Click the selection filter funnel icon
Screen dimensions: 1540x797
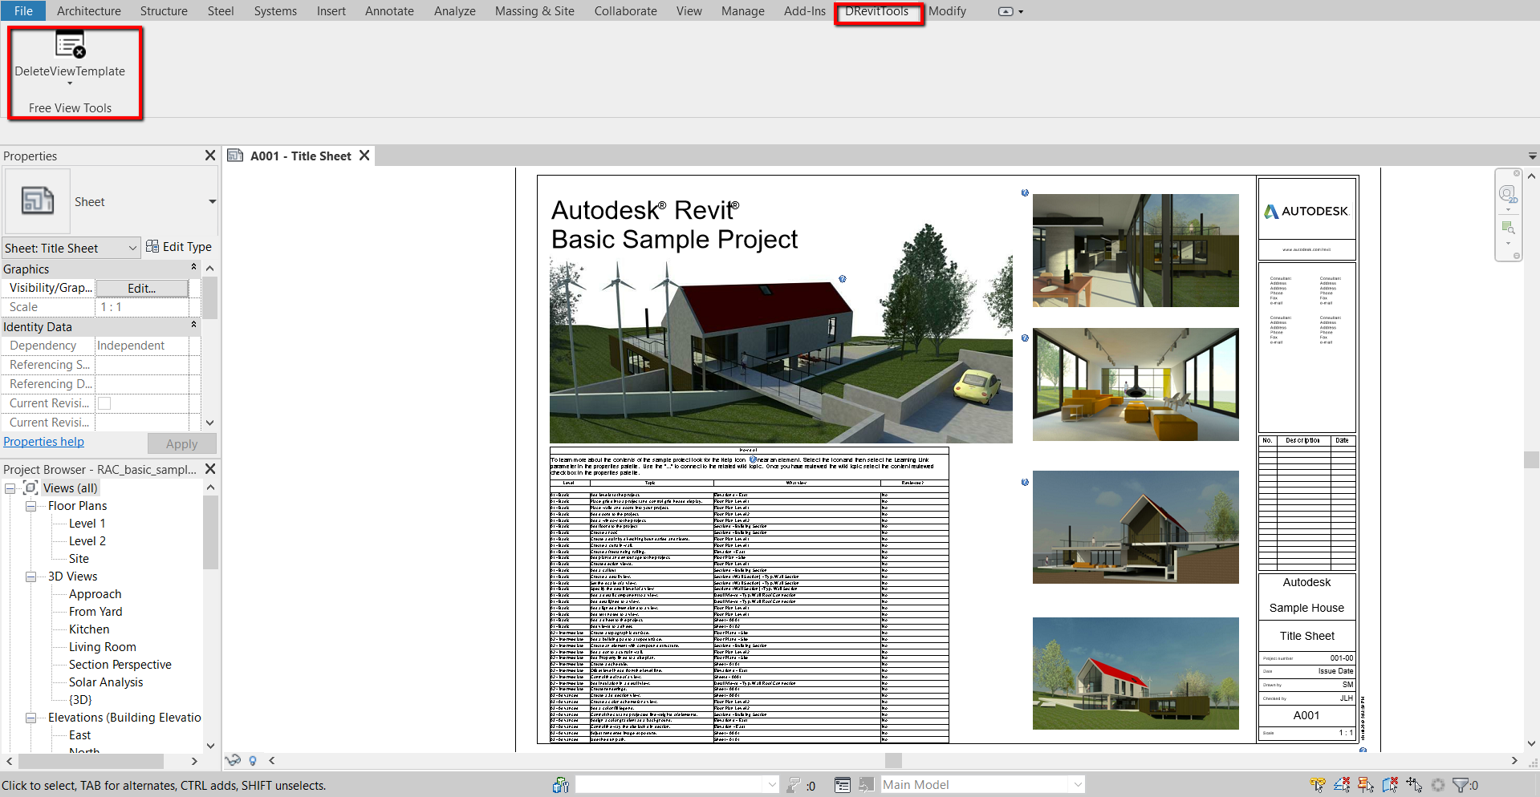(x=1461, y=785)
